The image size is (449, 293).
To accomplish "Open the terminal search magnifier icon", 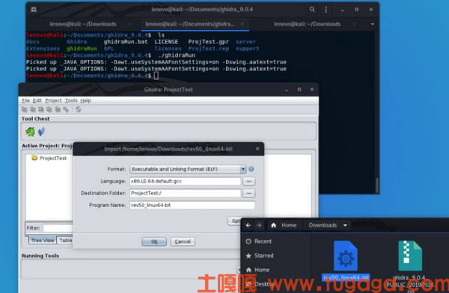I will click(x=312, y=10).
